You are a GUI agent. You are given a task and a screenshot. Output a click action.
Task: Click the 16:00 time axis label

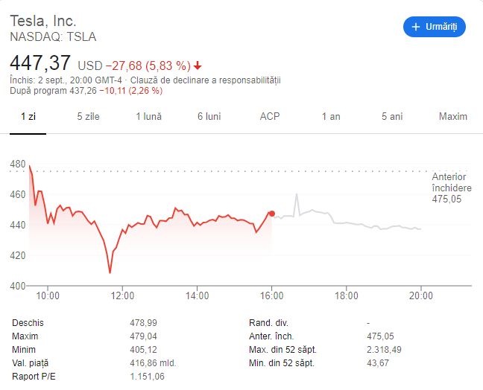(x=271, y=295)
